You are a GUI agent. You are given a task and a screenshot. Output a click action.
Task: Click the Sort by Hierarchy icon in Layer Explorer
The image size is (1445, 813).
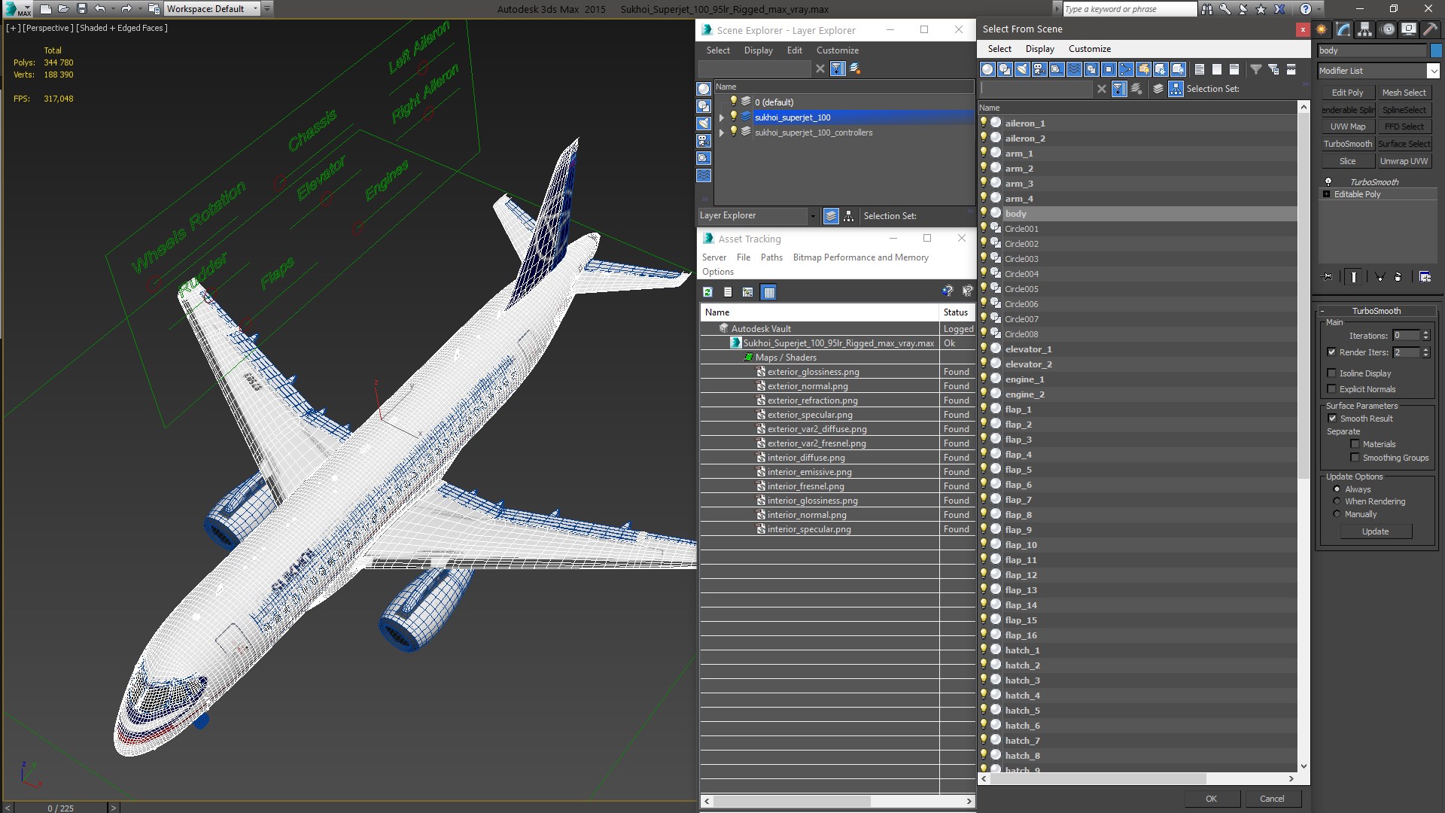point(848,216)
